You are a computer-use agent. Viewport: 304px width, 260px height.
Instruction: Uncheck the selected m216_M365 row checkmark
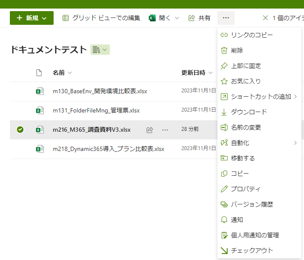click(20, 130)
